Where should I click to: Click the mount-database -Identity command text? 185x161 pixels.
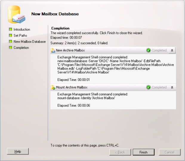click(86, 98)
